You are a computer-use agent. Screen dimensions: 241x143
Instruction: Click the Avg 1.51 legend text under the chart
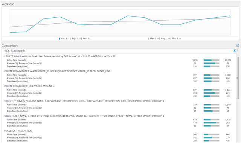[x=76, y=38]
